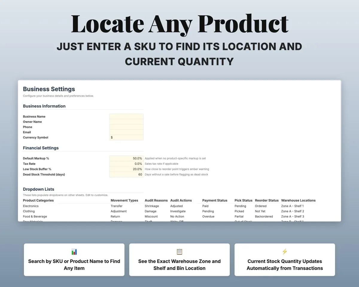Select the Picked pick status cell
This screenshot has height=287, width=359.
click(239, 211)
